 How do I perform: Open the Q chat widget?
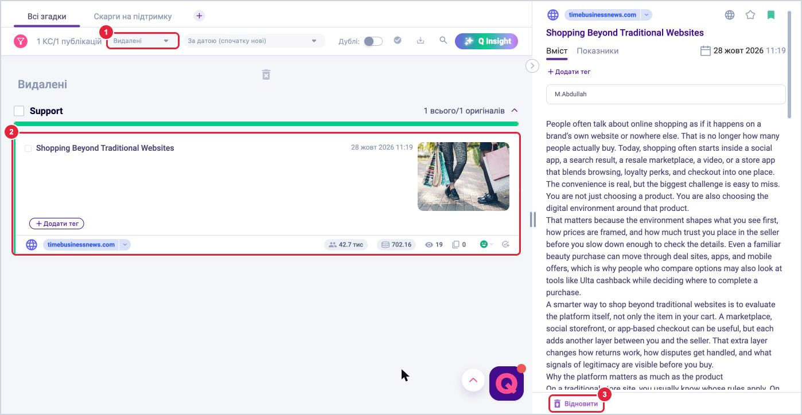(507, 383)
